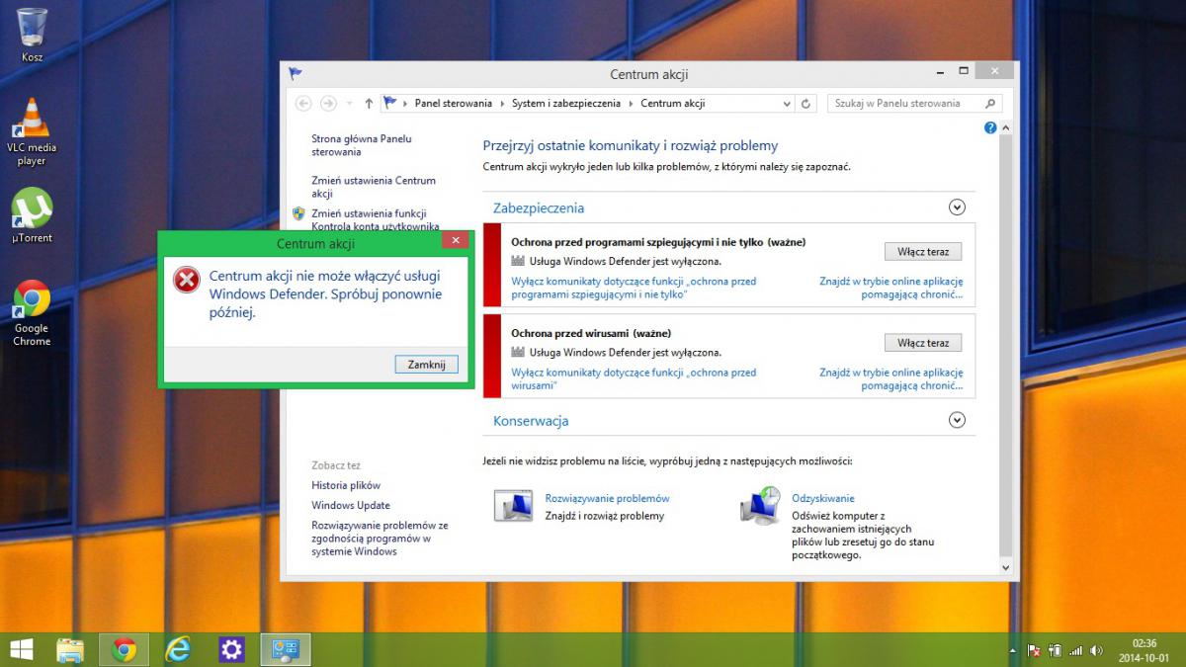Open the volume speaker tray icon
Viewport: 1186px width, 667px height.
pyautogui.click(x=1096, y=650)
